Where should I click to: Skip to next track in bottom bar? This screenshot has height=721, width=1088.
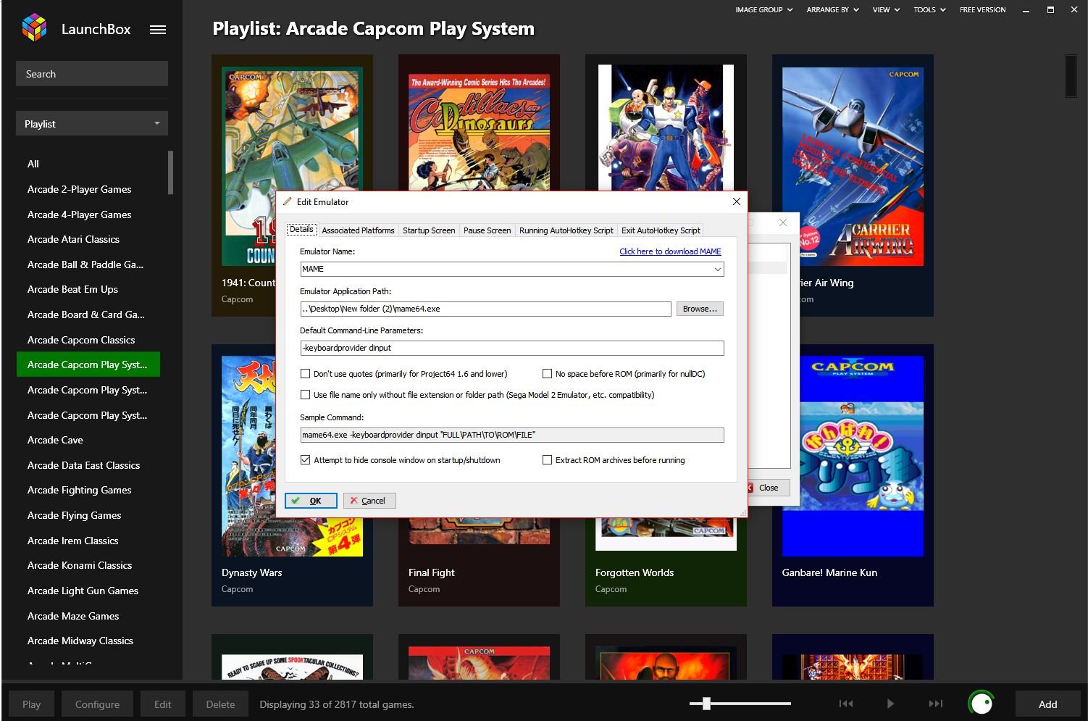[936, 704]
